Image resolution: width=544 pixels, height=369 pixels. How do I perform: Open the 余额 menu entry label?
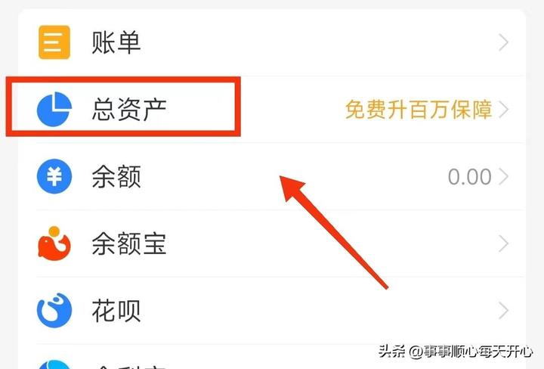[x=116, y=176]
